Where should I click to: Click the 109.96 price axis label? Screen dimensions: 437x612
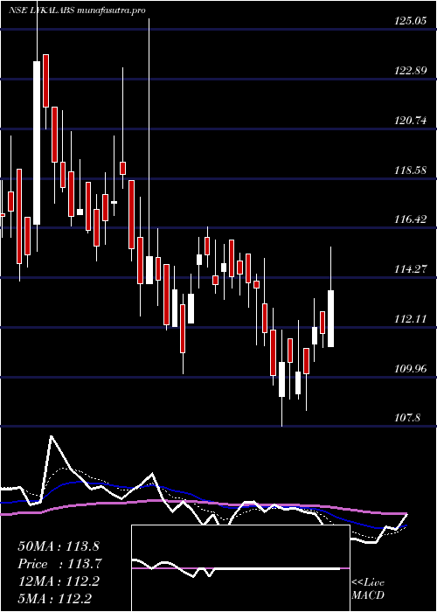pos(410,368)
